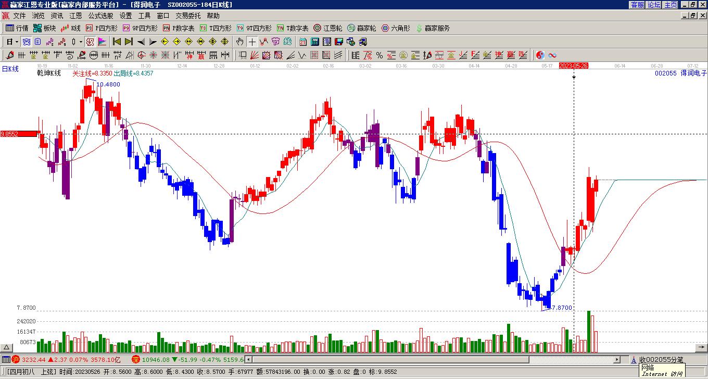The height and width of the screenshot is (379, 708).
Task: Click the black left-pointing step-back arrow
Action: (141, 42)
